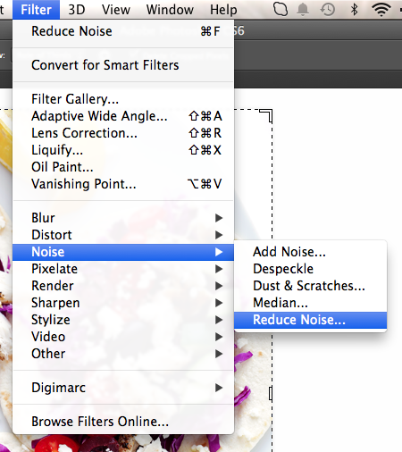Click the Bluetooth status icon
This screenshot has width=402, height=452.
coord(354,10)
